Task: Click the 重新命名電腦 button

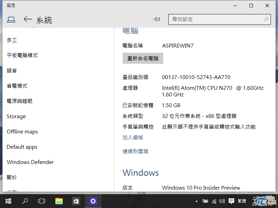Action: pyautogui.click(x=143, y=58)
